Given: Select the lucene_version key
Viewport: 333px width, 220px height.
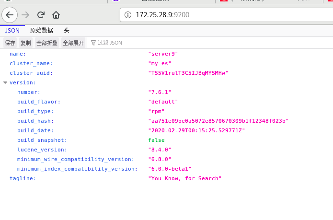Looking at the screenshot, I should (x=42, y=150).
